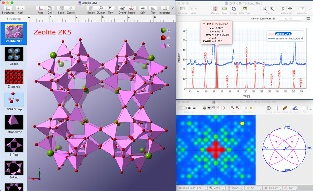
Task: Start the Spin animation
Action: pyautogui.click(x=143, y=8)
